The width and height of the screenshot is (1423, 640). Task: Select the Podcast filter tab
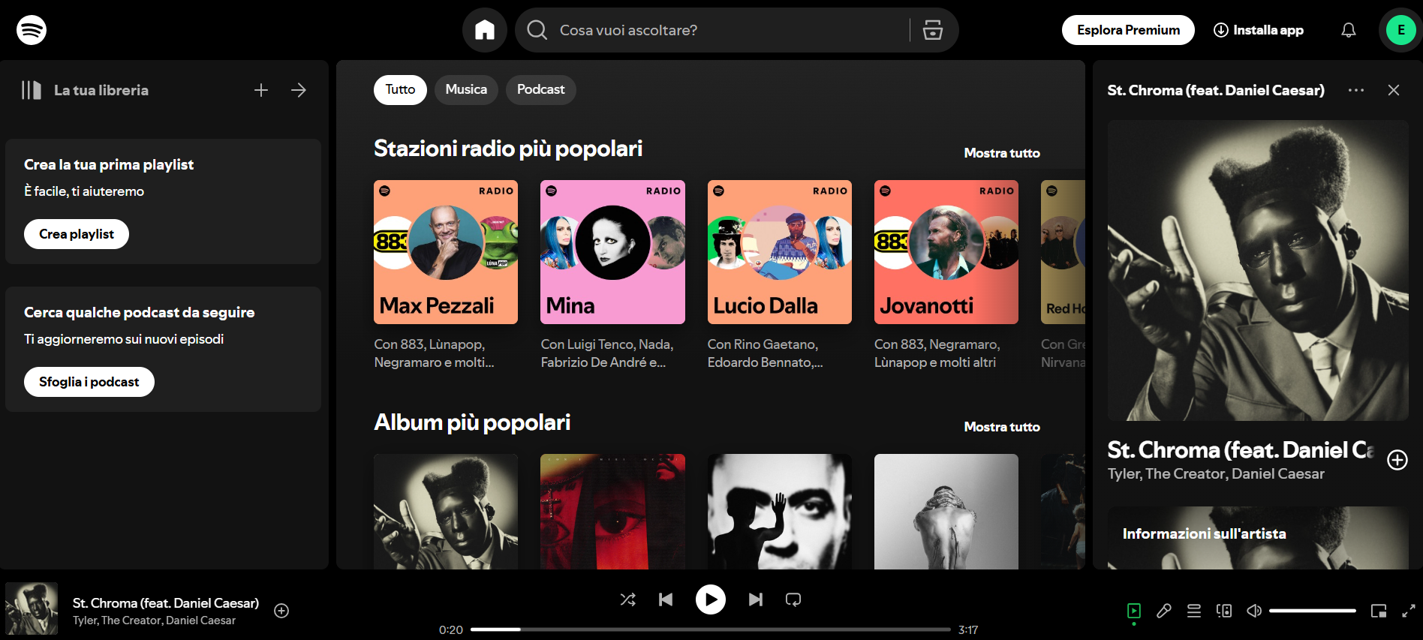pyautogui.click(x=540, y=90)
